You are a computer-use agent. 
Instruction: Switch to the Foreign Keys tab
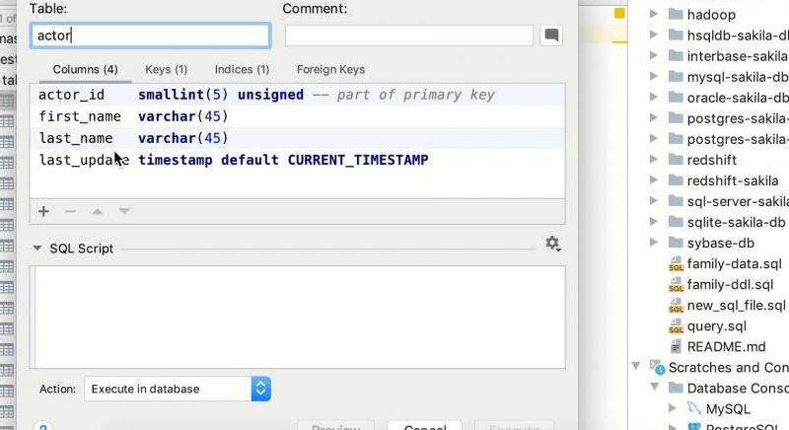click(x=330, y=70)
